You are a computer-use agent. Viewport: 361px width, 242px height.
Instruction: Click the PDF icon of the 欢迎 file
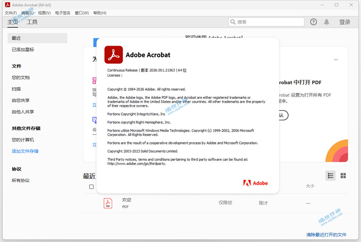(x=108, y=203)
